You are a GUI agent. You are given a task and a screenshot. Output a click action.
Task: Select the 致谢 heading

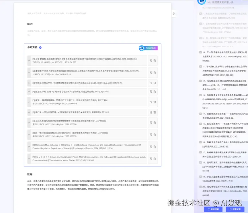pos(30,174)
